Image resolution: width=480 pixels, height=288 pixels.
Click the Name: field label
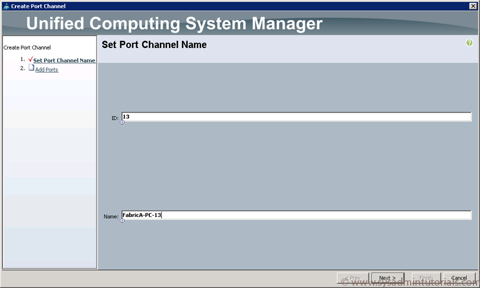click(x=111, y=216)
